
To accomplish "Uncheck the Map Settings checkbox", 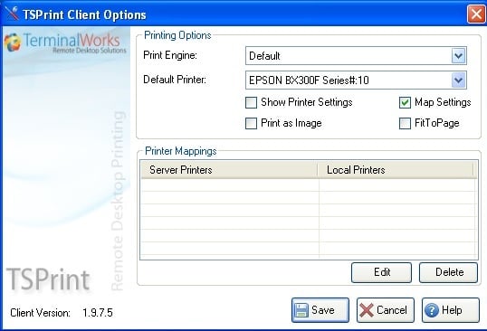I will pos(405,102).
